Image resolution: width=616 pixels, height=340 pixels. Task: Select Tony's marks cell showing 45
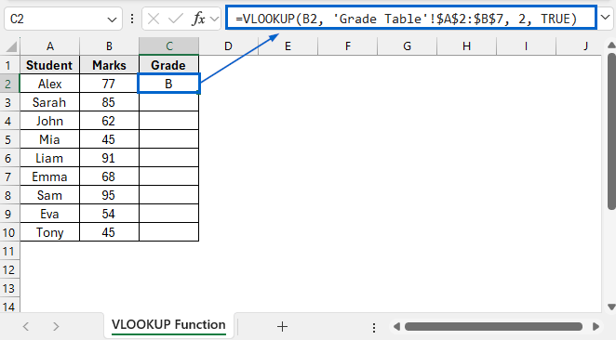(109, 232)
